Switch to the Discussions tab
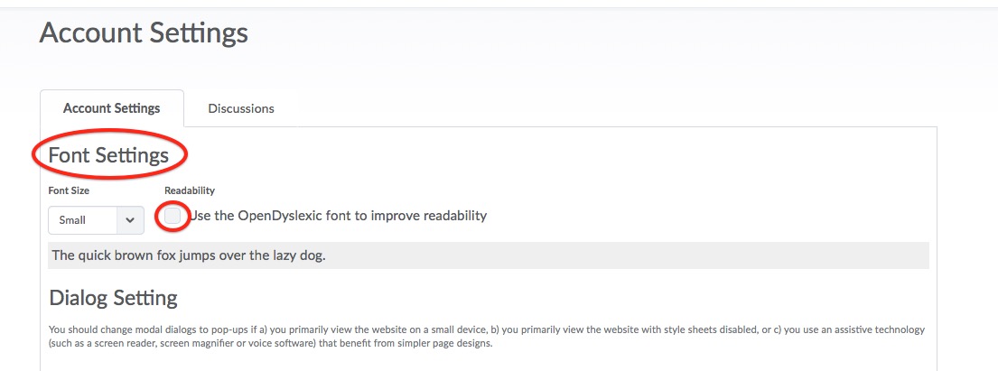This screenshot has width=998, height=371. 240,108
